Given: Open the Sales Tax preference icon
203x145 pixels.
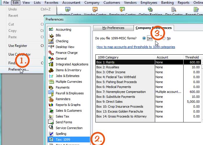Looking at the screenshot, I should (x=51, y=116).
